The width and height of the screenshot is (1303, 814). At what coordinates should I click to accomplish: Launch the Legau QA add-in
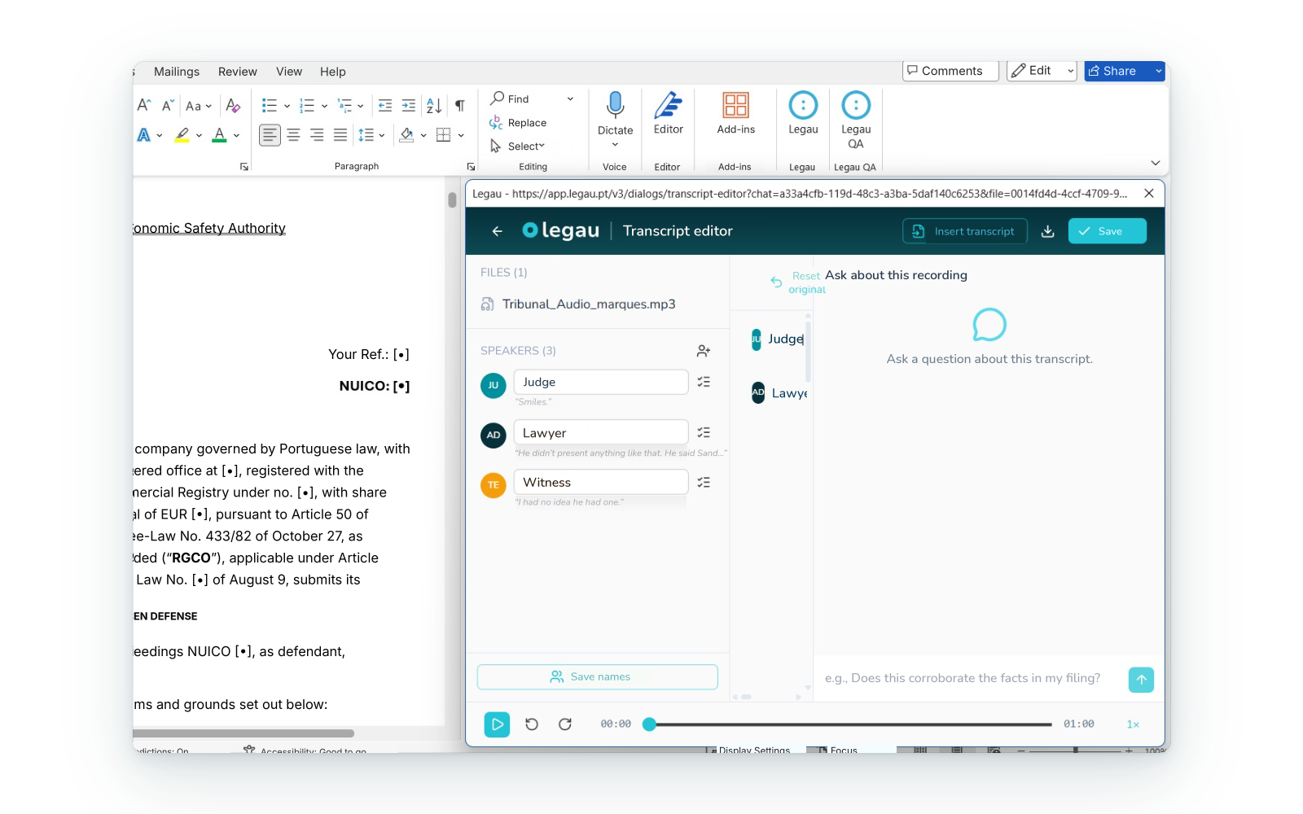[x=855, y=120]
